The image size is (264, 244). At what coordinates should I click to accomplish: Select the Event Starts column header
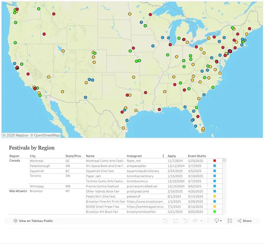tap(197, 156)
